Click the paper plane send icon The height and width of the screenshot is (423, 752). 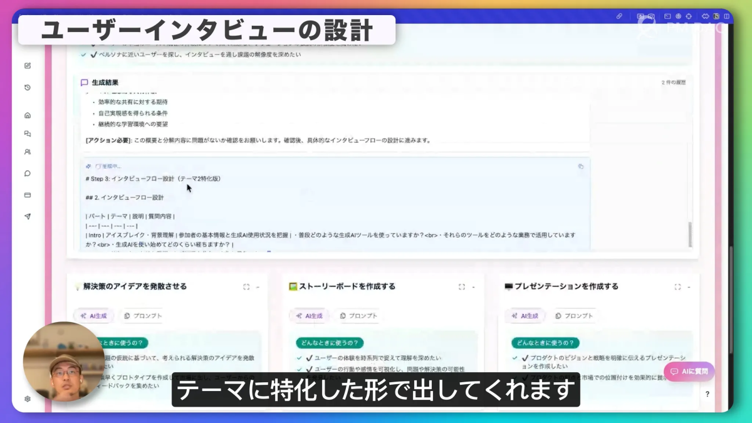(x=28, y=216)
